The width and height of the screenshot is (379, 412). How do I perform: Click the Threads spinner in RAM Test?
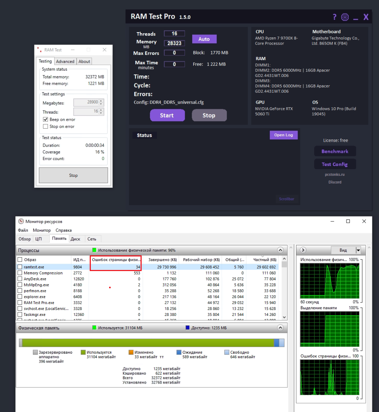click(x=101, y=111)
